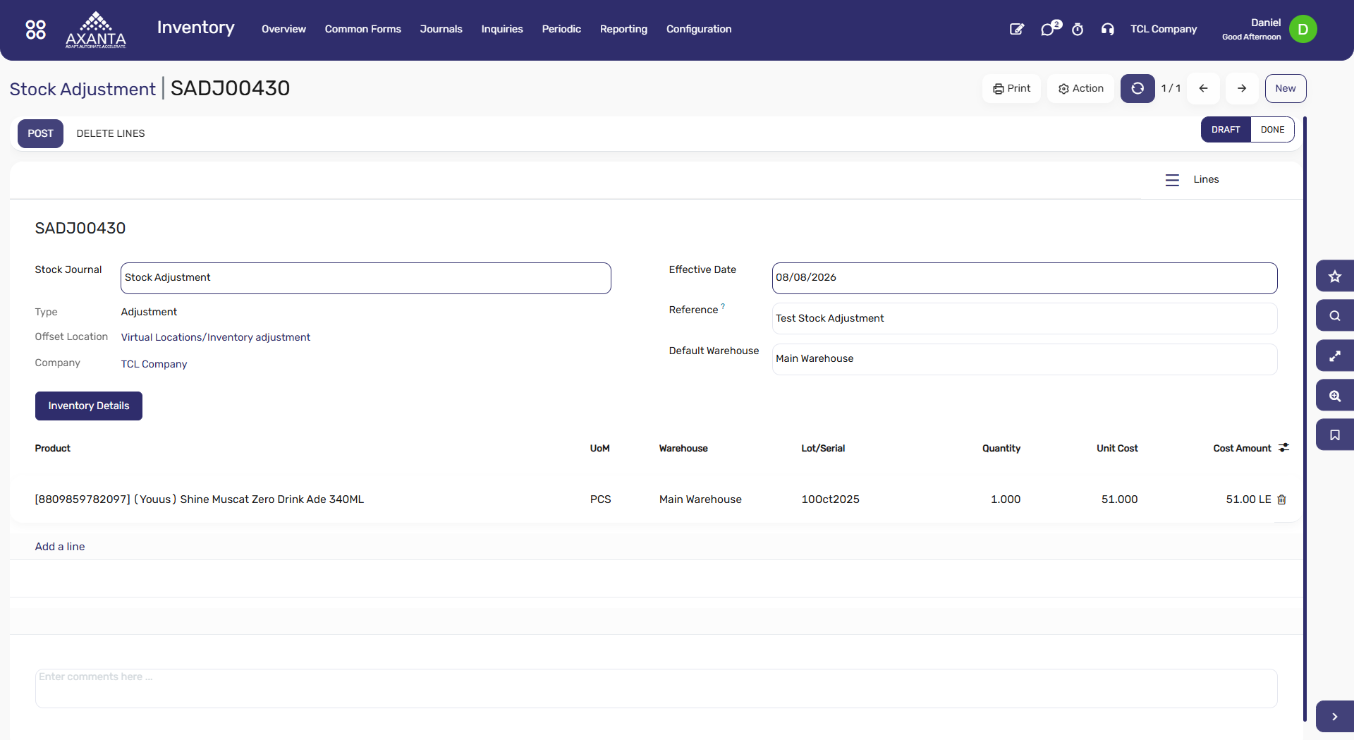Click the Inventory Details button

[89, 406]
